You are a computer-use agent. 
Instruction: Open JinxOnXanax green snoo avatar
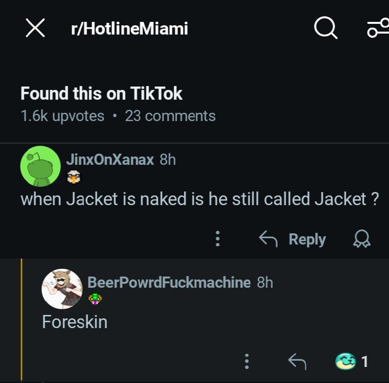click(40, 166)
